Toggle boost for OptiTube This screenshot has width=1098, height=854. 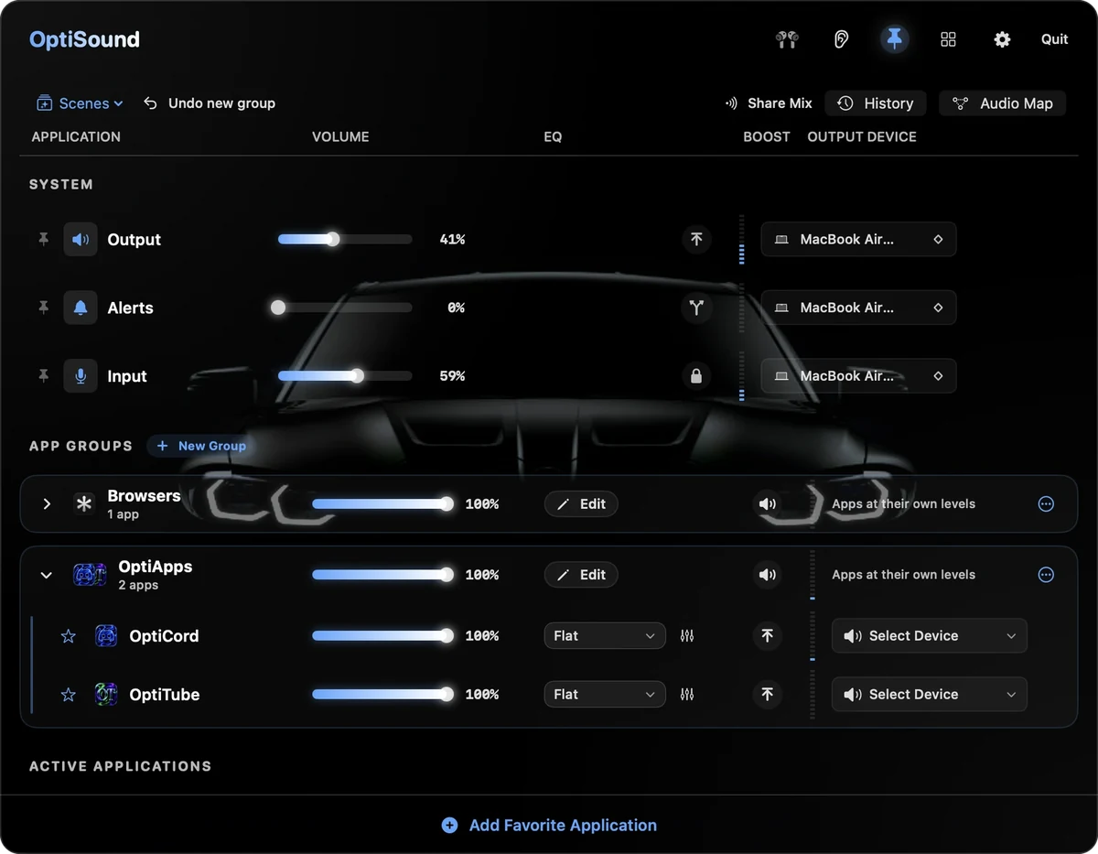(767, 695)
